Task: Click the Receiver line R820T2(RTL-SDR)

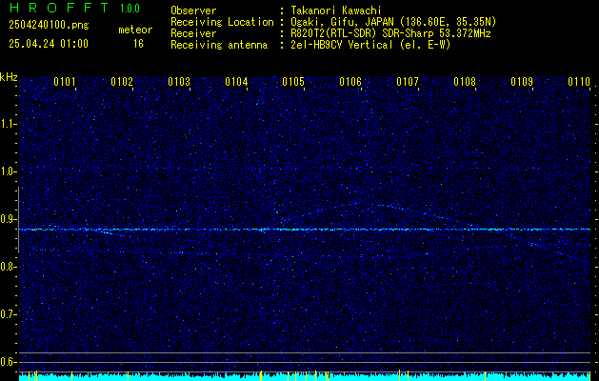Action: 390,33
